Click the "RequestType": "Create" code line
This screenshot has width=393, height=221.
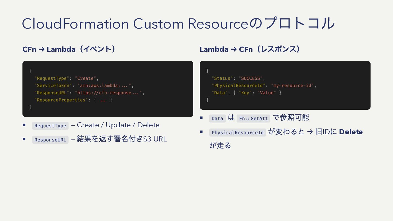pyautogui.click(x=67, y=78)
